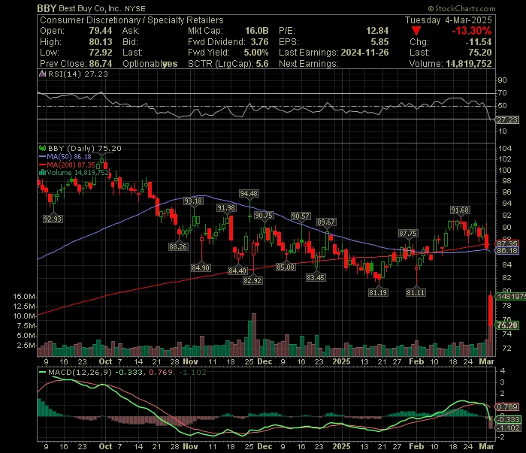Click the Mkt Cap value 16.0B
526x453 pixels.
(257, 31)
